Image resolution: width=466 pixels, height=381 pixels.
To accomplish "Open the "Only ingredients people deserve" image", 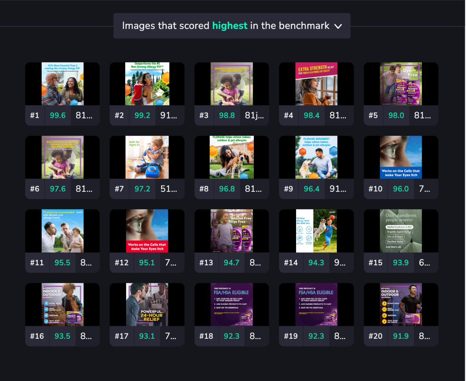I will click(x=401, y=231).
